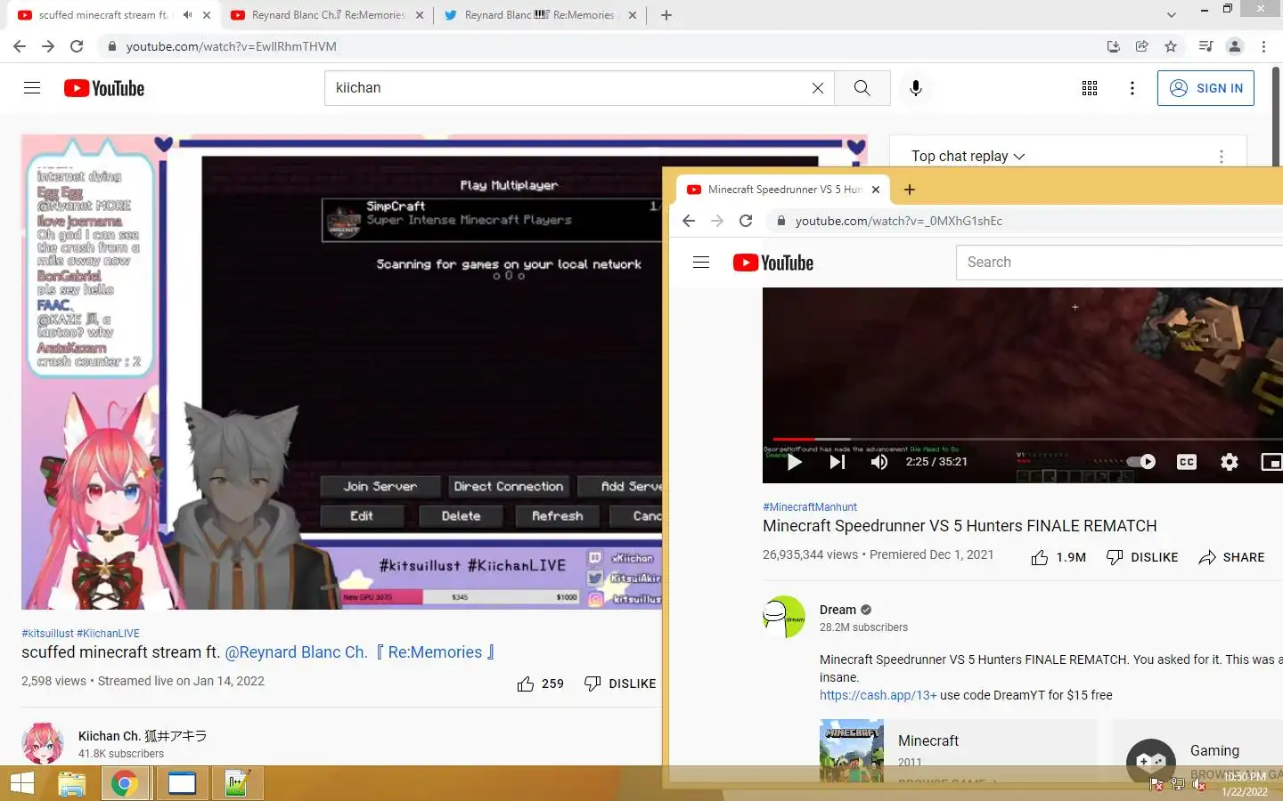Like the scuffed minecraft stream video
This screenshot has width=1283, height=801.
coord(540,684)
